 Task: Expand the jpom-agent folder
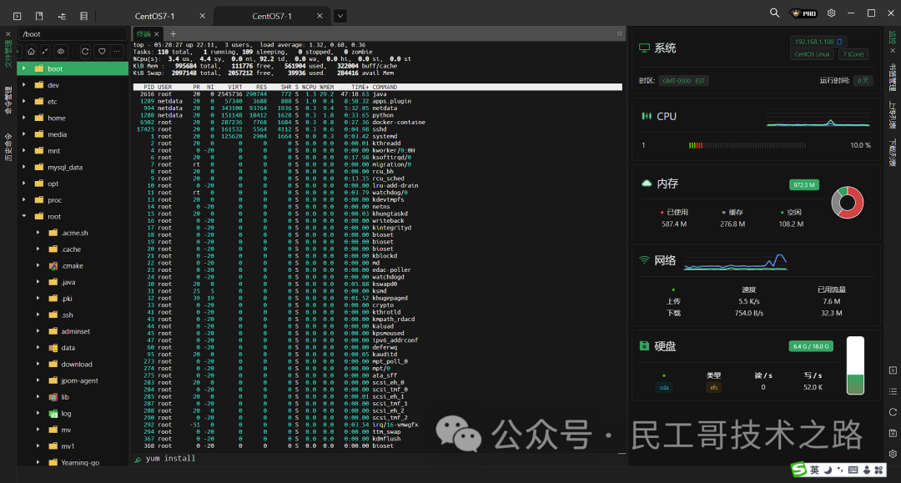(38, 380)
